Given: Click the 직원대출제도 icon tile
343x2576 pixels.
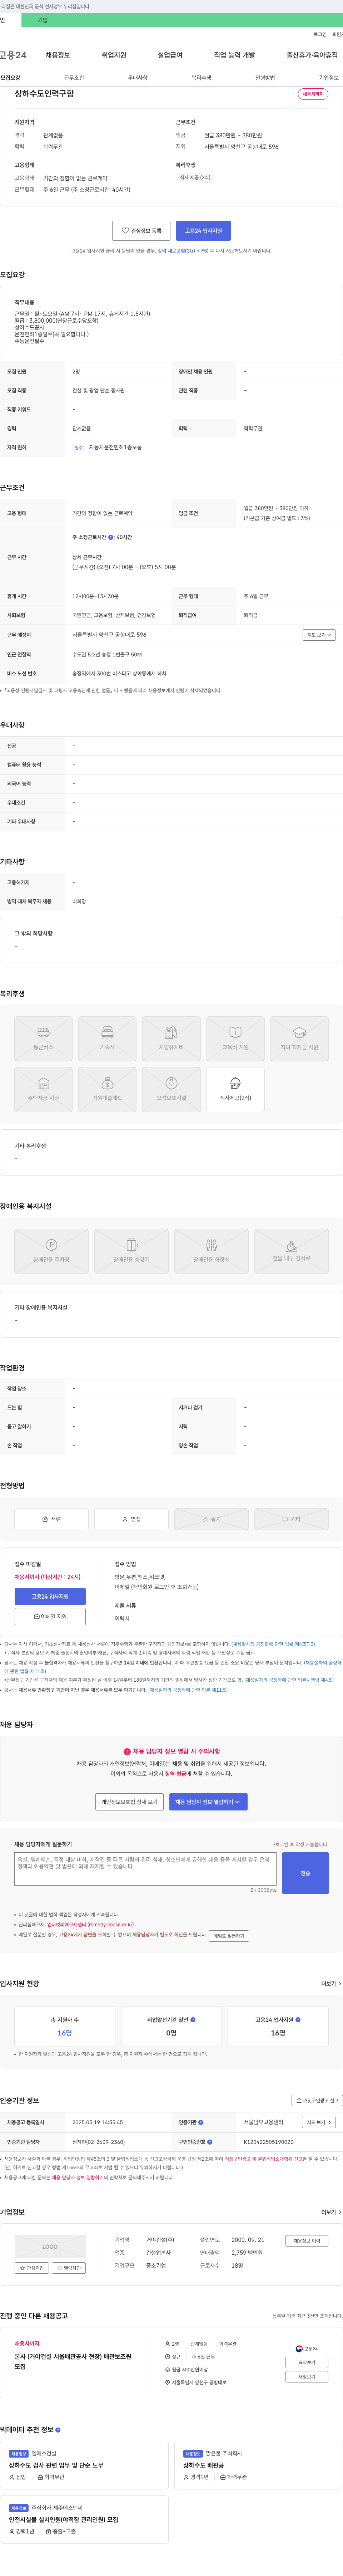Looking at the screenshot, I should coord(107,1089).
